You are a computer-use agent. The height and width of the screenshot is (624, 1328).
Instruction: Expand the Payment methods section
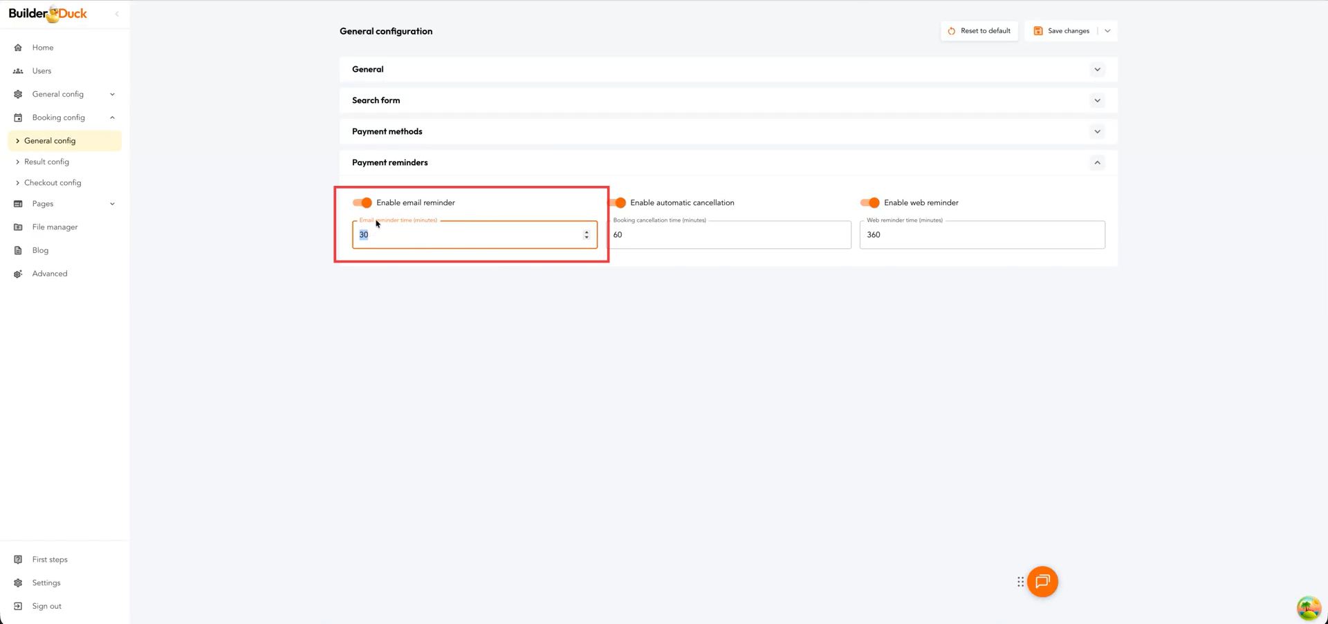click(x=1097, y=132)
